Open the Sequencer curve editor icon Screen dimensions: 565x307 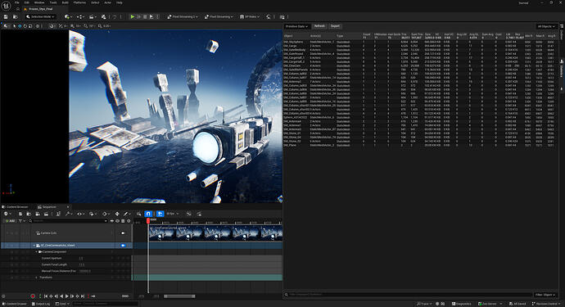(x=189, y=214)
